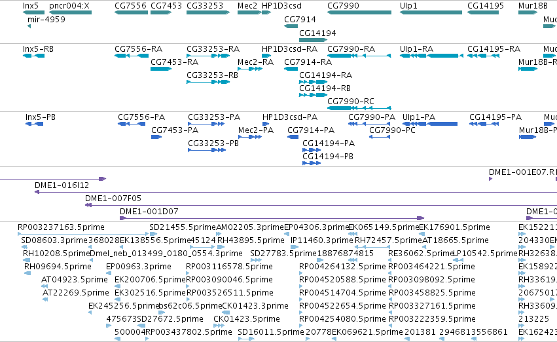The width and height of the screenshot is (557, 342).
Task: Click the DME1-016I12 BAC label
Action: pyautogui.click(x=62, y=185)
